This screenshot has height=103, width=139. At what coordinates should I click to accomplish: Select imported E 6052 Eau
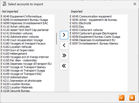tap(99, 27)
